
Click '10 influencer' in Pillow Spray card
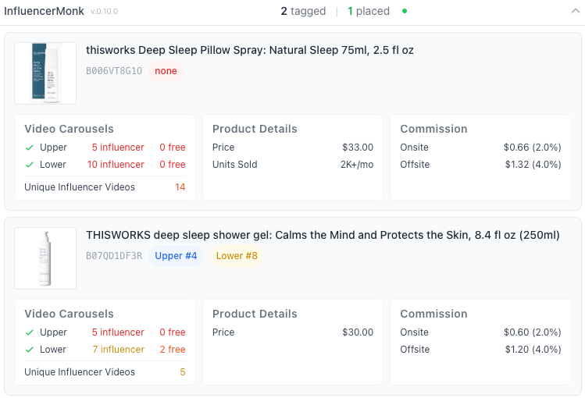coord(116,165)
